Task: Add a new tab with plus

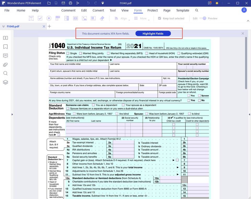Action: pyautogui.click(x=49, y=26)
